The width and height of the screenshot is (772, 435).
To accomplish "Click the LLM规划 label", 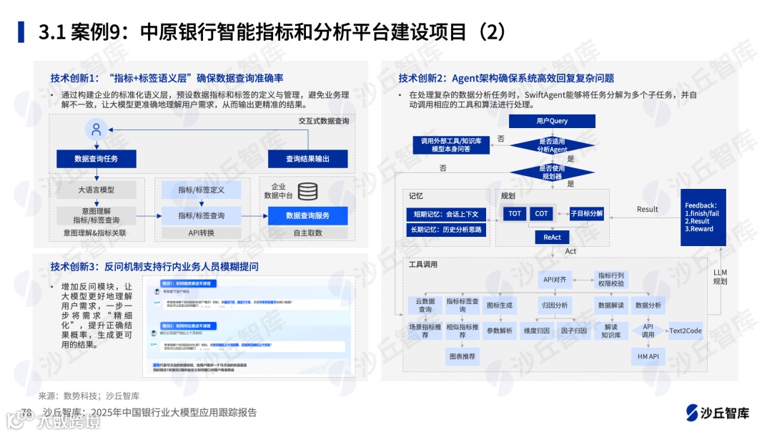I will [x=721, y=277].
